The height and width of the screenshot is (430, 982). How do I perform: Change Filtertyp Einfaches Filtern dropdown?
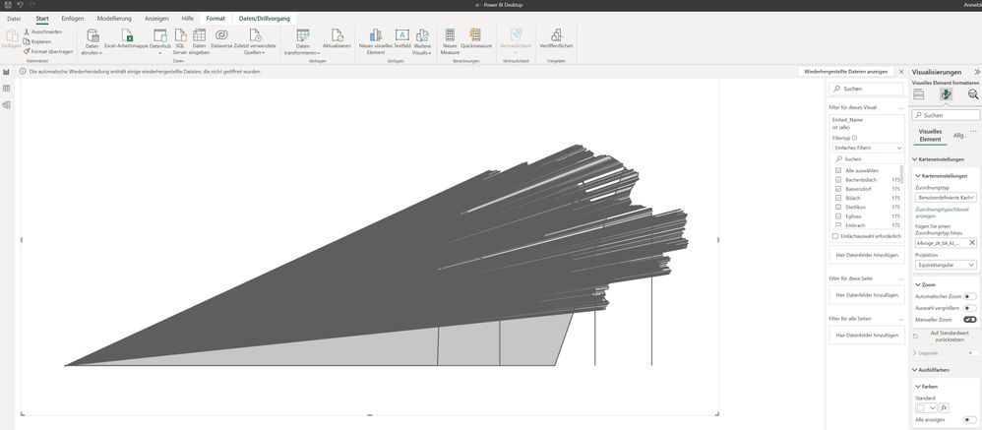pos(867,149)
